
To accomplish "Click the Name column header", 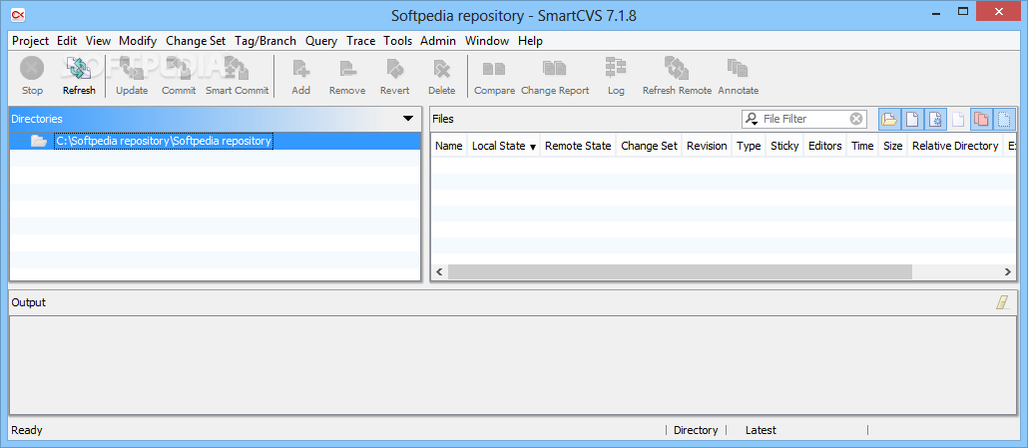I will point(448,146).
